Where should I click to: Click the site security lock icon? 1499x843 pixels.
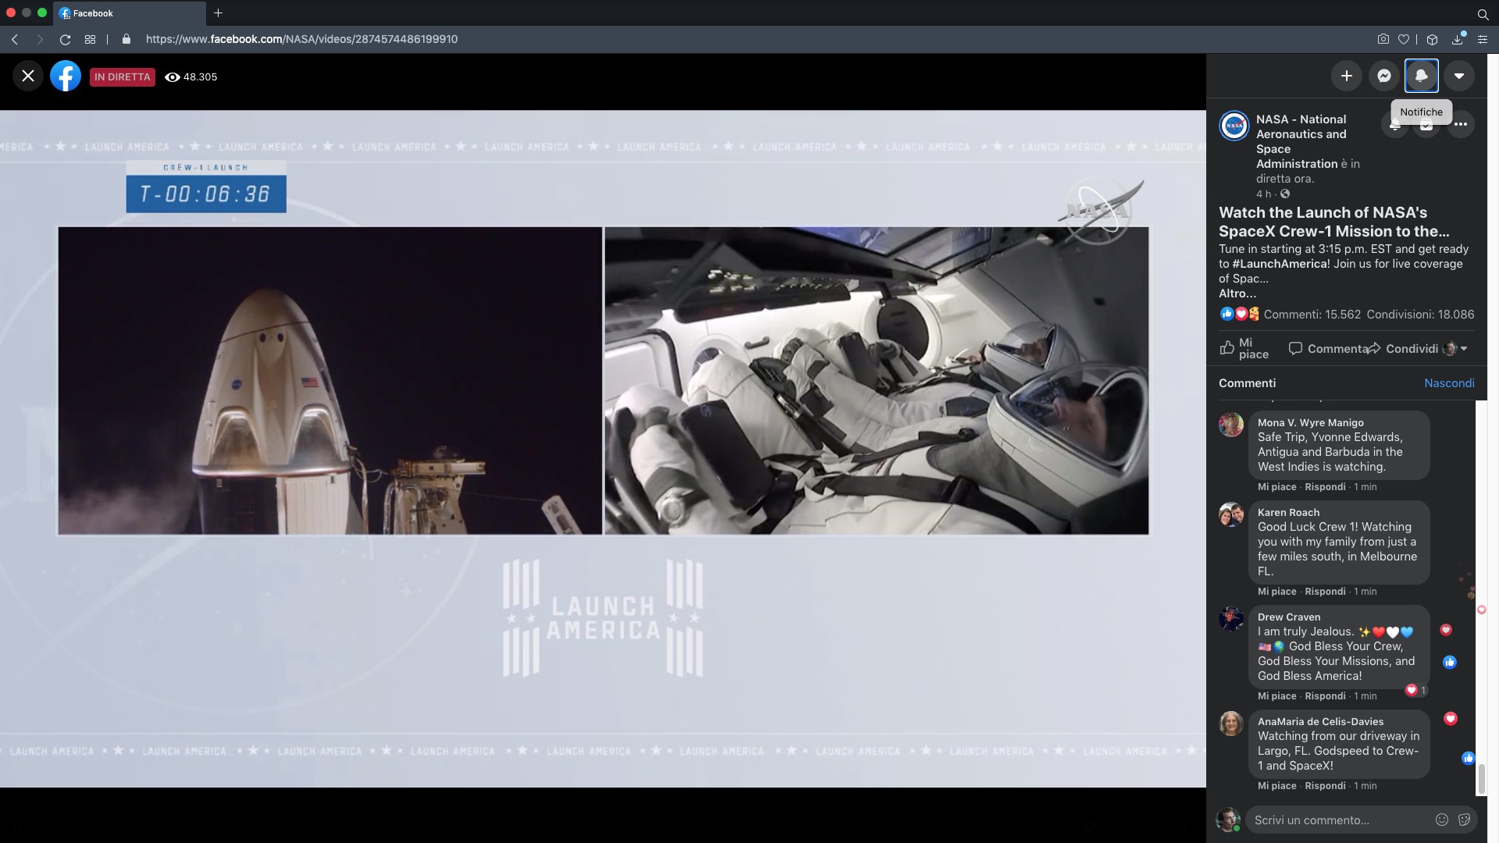click(x=126, y=39)
